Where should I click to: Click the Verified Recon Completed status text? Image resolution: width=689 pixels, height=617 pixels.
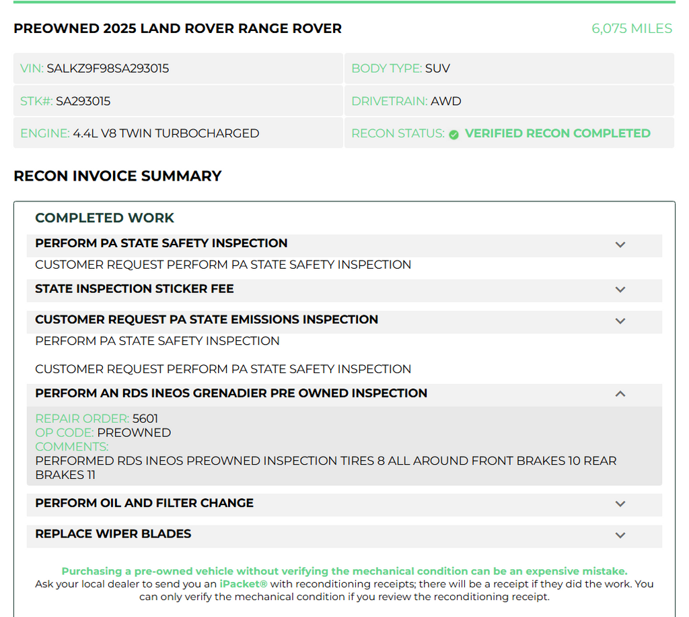coord(558,133)
